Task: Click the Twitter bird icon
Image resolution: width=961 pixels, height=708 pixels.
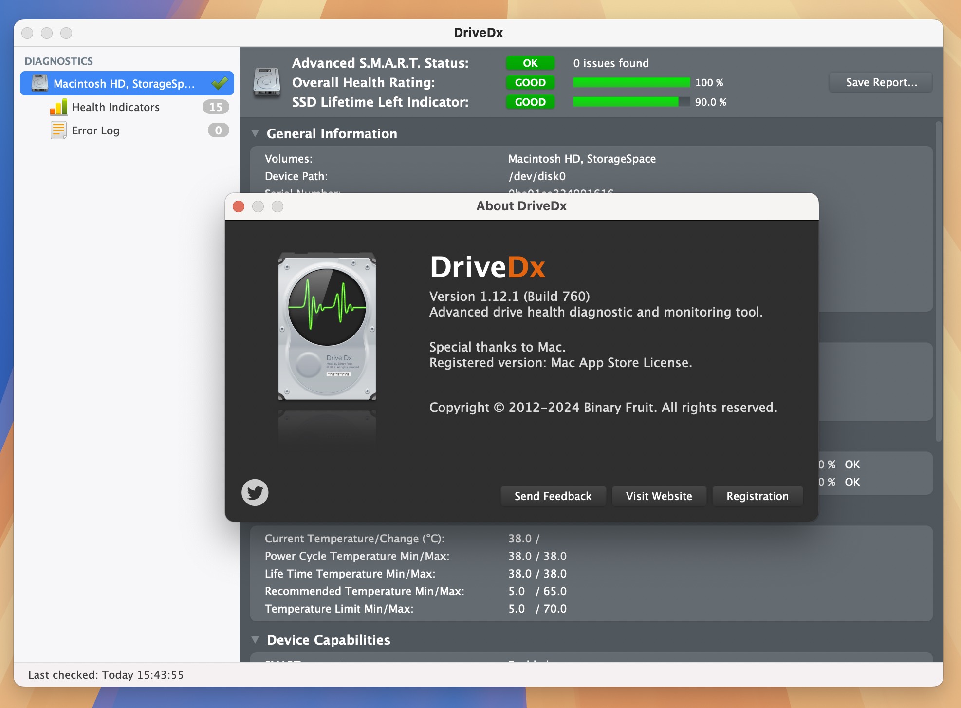Action: pyautogui.click(x=256, y=492)
